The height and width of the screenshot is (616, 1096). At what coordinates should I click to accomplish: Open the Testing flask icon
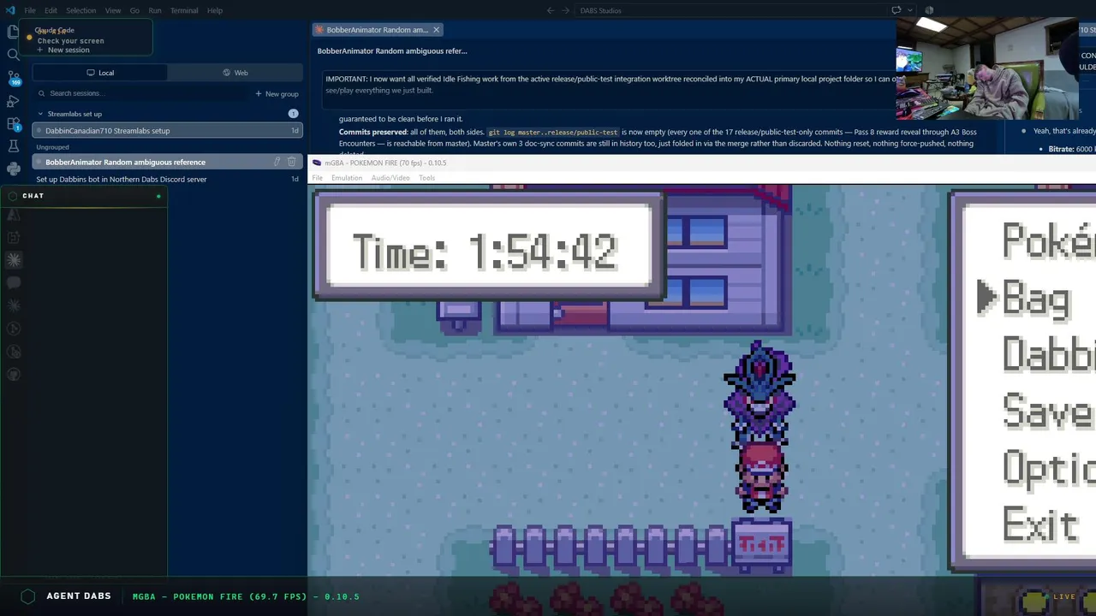click(13, 146)
